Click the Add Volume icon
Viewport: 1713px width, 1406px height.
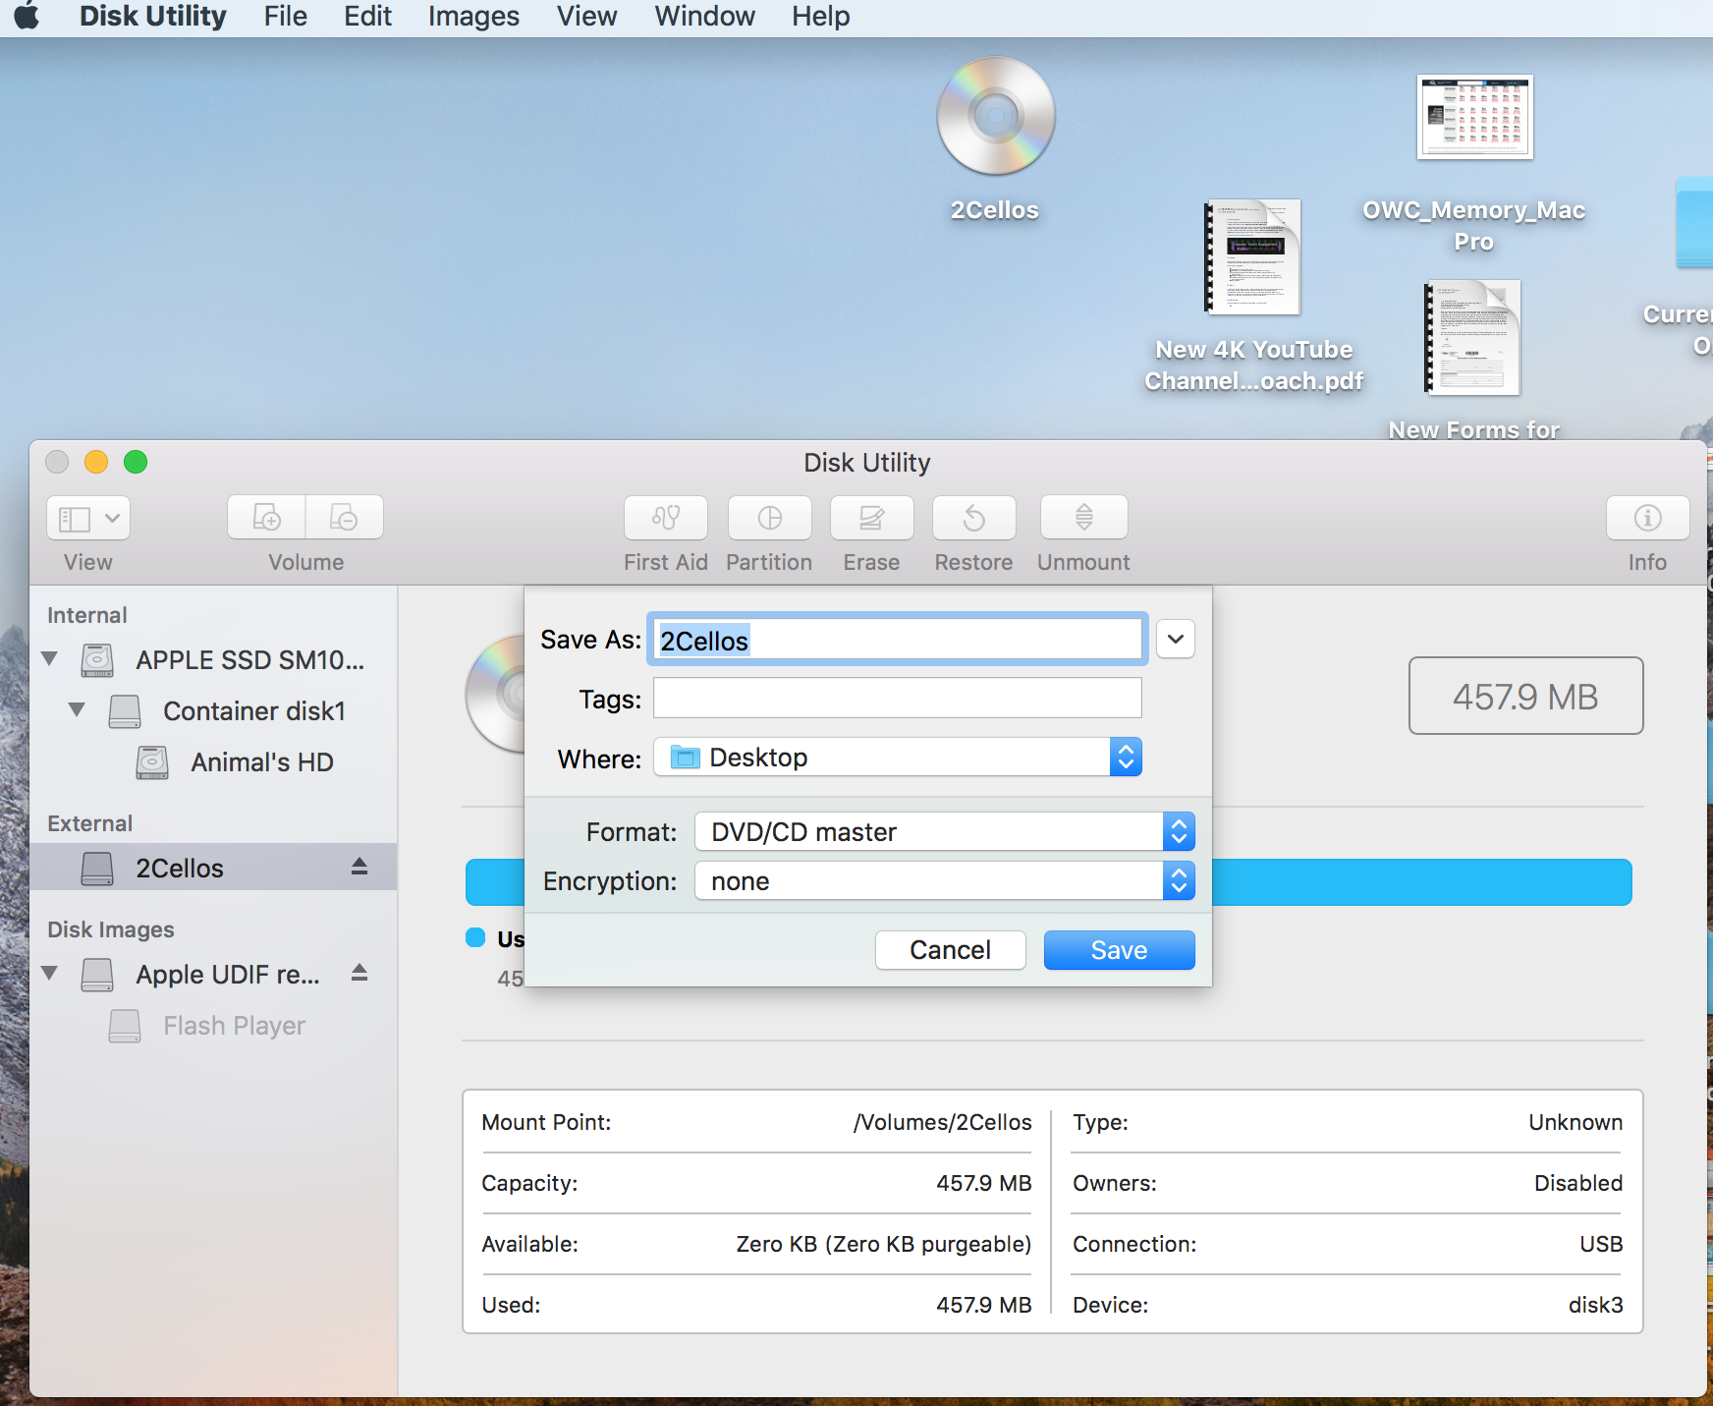tap(266, 518)
